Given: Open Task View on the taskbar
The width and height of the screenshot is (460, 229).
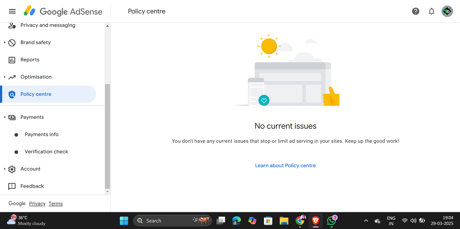Looking at the screenshot, I should coord(221,221).
